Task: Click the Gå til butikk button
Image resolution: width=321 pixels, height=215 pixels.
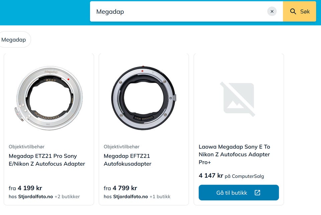Action: click(238, 193)
